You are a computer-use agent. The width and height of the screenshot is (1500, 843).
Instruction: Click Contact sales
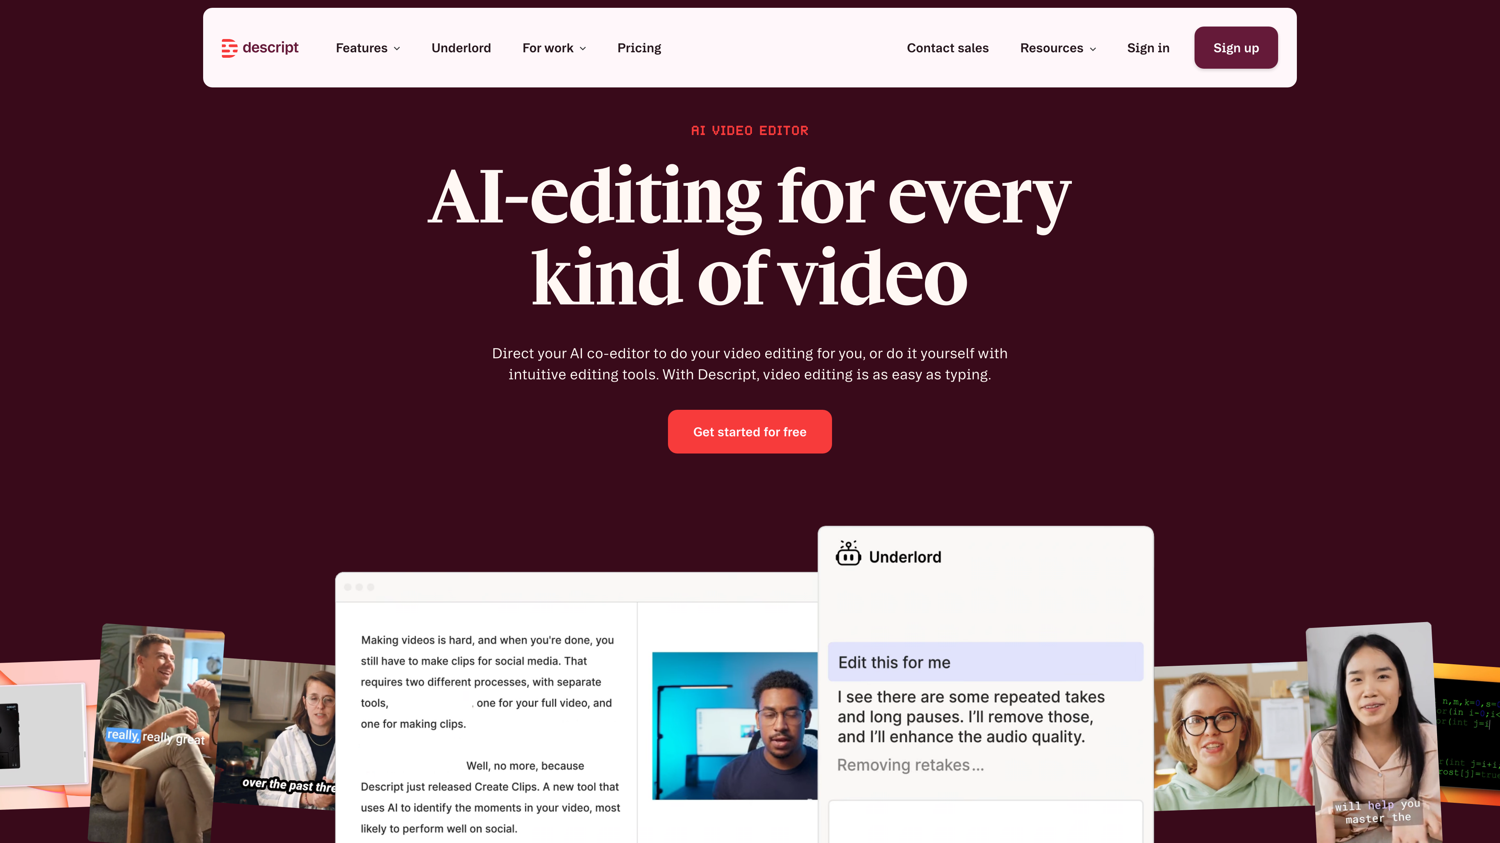pyautogui.click(x=947, y=48)
